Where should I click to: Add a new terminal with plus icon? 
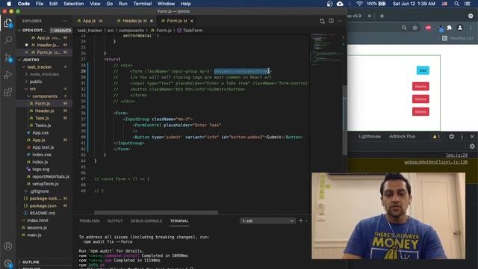pos(300,220)
